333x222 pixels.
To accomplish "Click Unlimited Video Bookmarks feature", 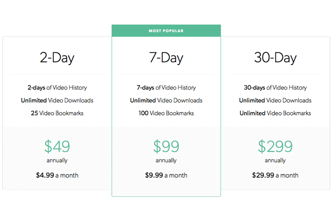I will tap(275, 113).
